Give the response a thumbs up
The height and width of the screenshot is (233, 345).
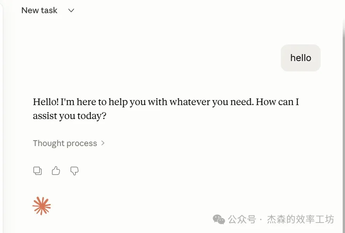pyautogui.click(x=56, y=170)
